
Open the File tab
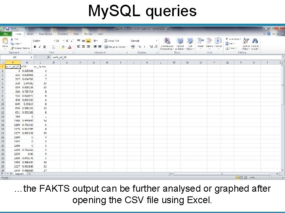[6, 34]
